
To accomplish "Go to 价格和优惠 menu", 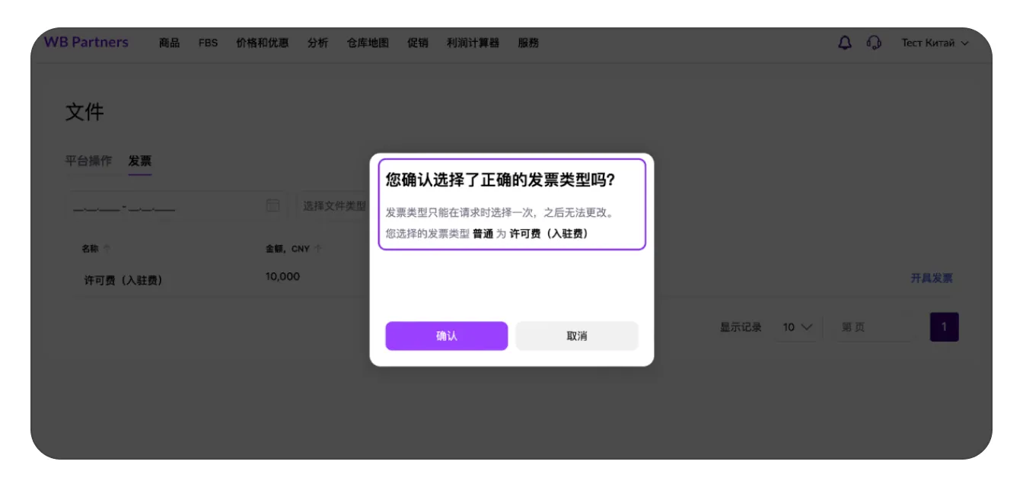I will (x=262, y=43).
